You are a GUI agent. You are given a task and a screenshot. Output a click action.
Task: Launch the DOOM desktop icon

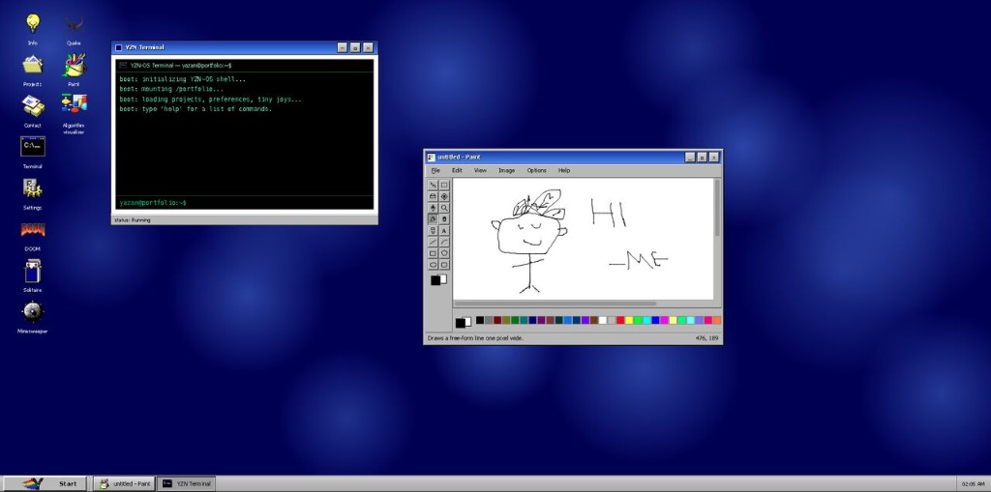pyautogui.click(x=32, y=234)
